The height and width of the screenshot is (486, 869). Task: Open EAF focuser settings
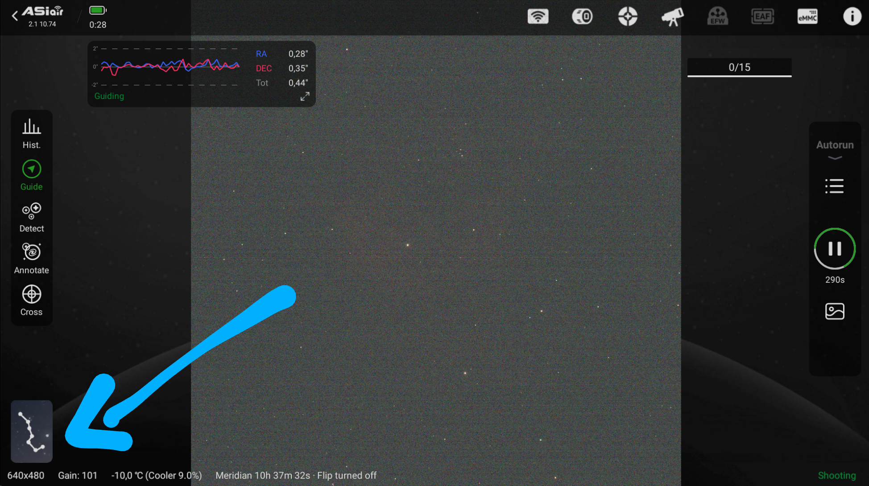coord(762,17)
